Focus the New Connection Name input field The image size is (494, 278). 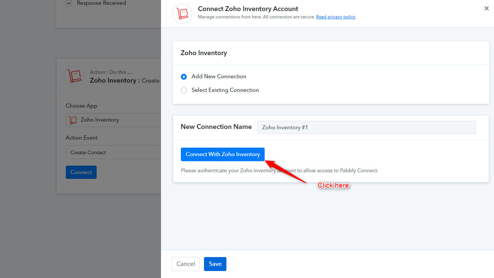[x=366, y=127]
